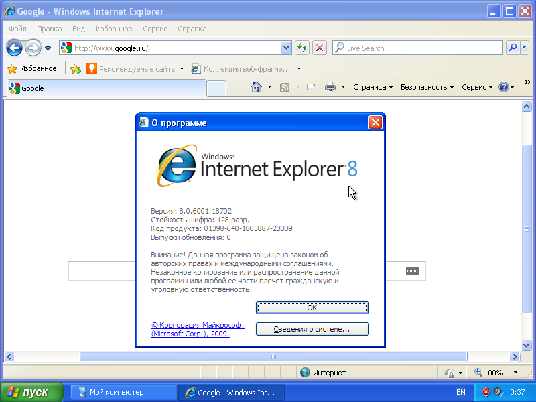The height and width of the screenshot is (402, 536).
Task: Click the Stop loading red X icon
Action: (x=320, y=48)
